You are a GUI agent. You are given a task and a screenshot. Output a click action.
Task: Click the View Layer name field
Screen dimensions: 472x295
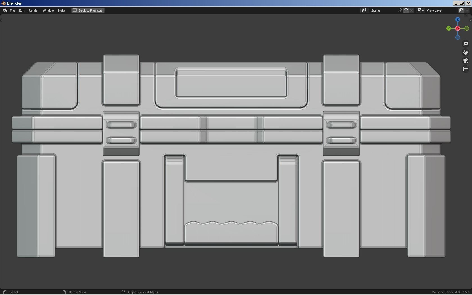tap(441, 10)
